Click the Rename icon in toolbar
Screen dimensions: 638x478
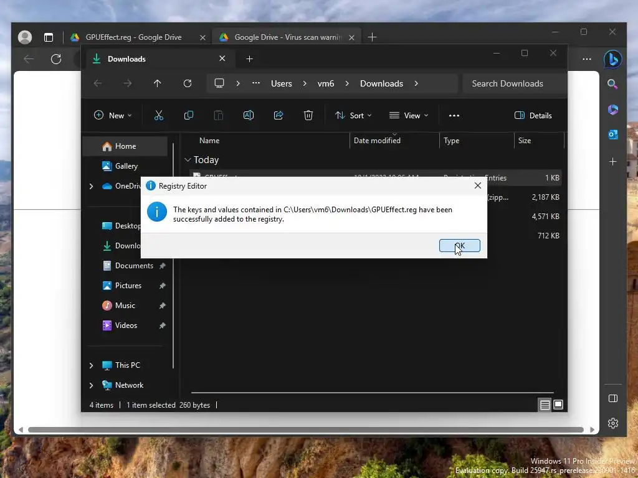pyautogui.click(x=248, y=115)
